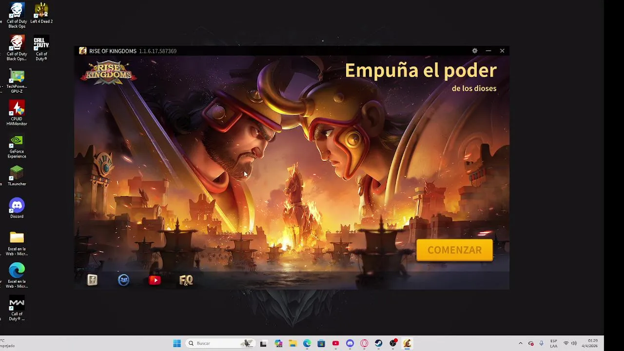The height and width of the screenshot is (351, 624).
Task: Open the launcher settings gear
Action: [x=475, y=51]
